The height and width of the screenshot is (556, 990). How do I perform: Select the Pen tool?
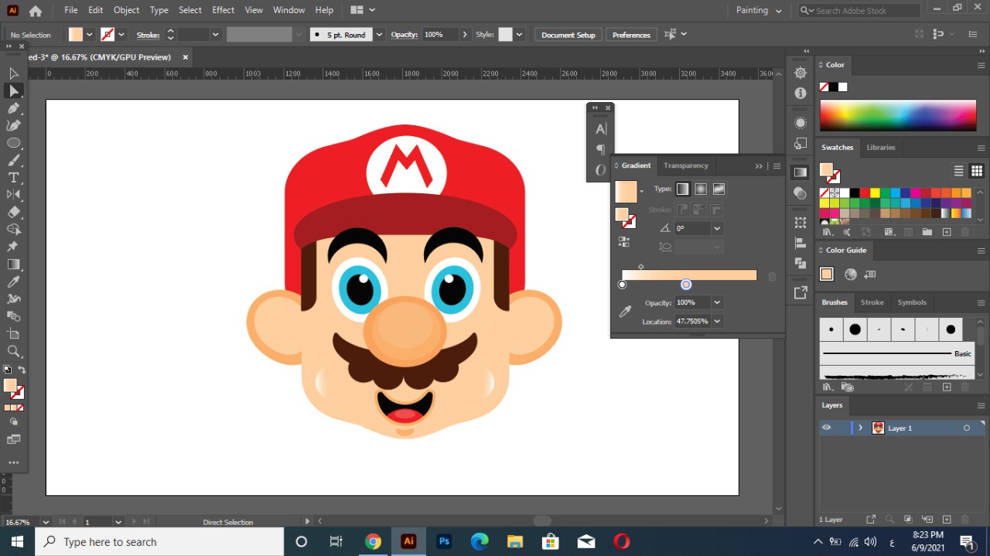tap(13, 108)
